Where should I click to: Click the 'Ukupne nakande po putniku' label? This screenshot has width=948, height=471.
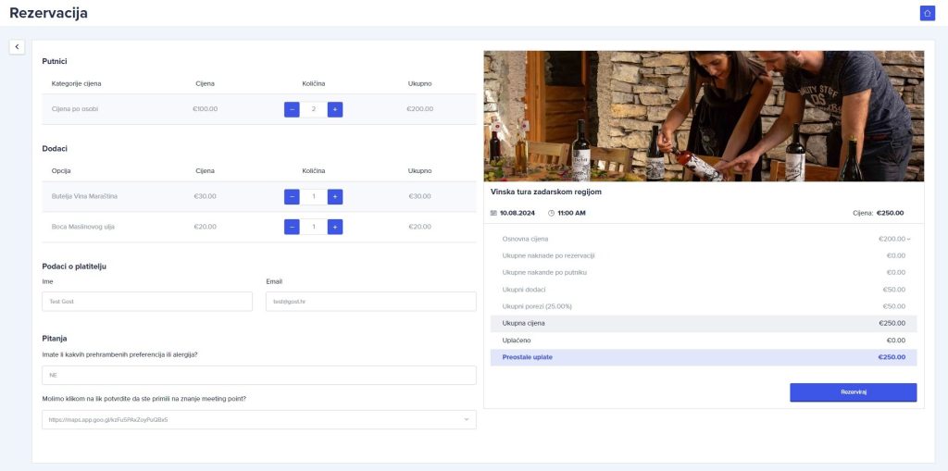[544, 273]
